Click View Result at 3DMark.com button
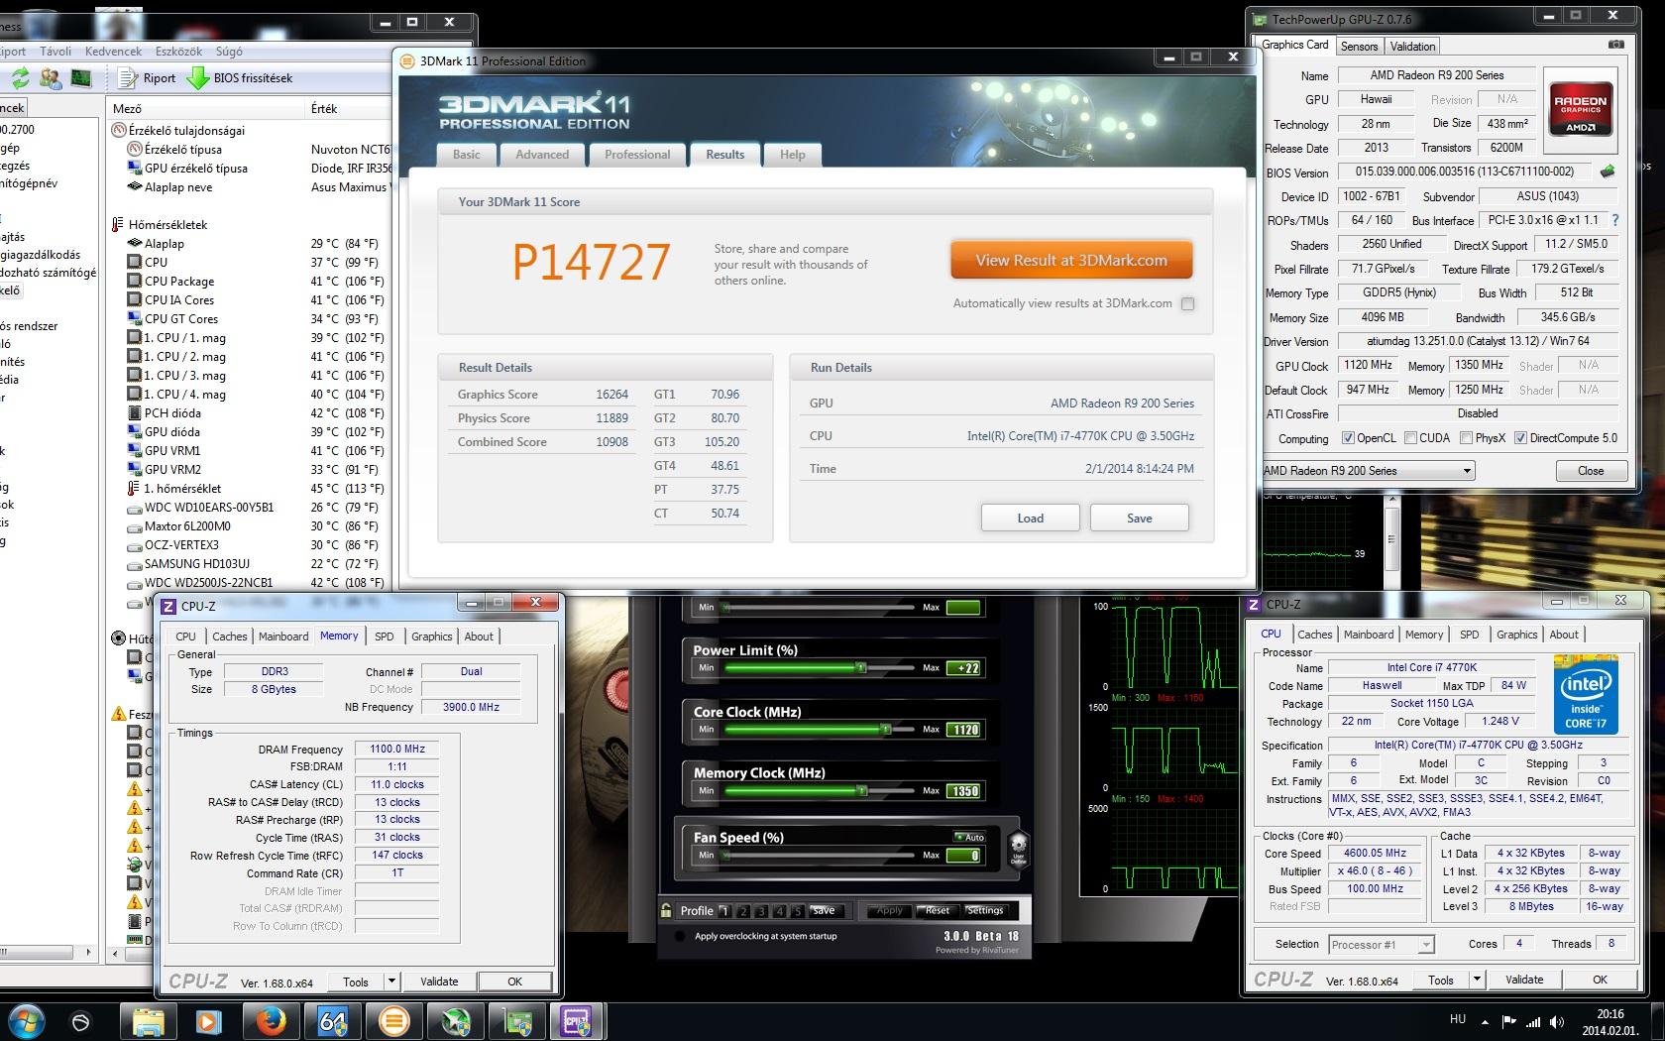 tap(1071, 261)
